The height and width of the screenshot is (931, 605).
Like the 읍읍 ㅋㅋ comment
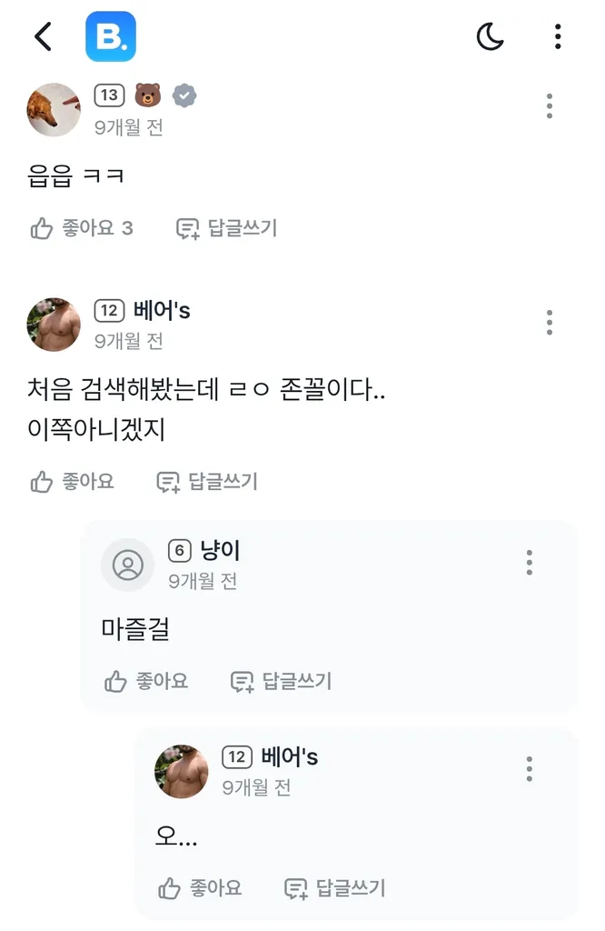click(42, 229)
